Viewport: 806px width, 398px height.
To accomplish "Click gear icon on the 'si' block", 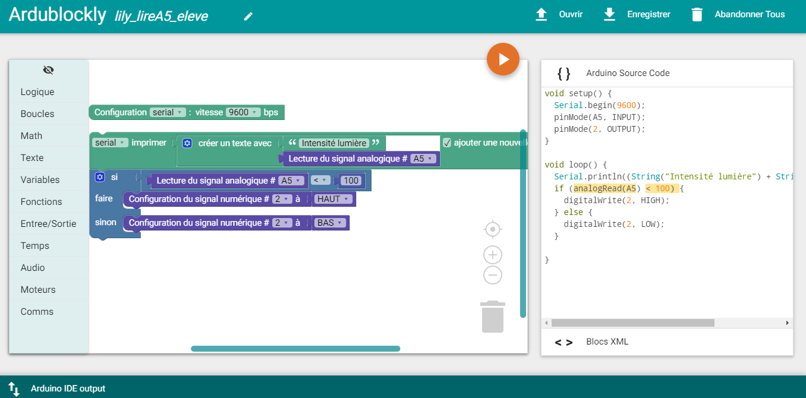I will (99, 177).
